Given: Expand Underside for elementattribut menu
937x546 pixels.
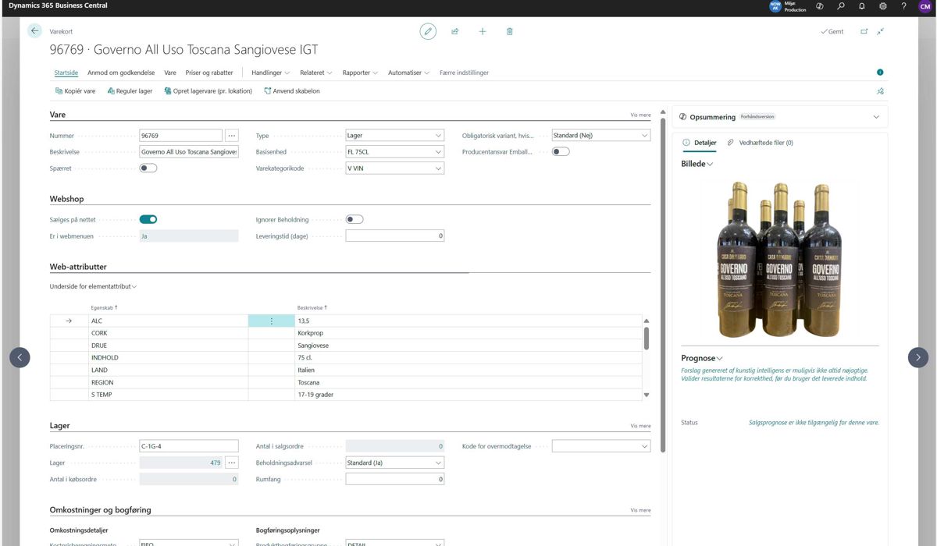Looking at the screenshot, I should click(x=93, y=287).
